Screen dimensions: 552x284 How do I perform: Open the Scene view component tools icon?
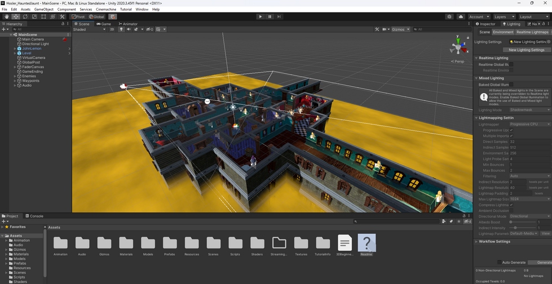coord(377,29)
